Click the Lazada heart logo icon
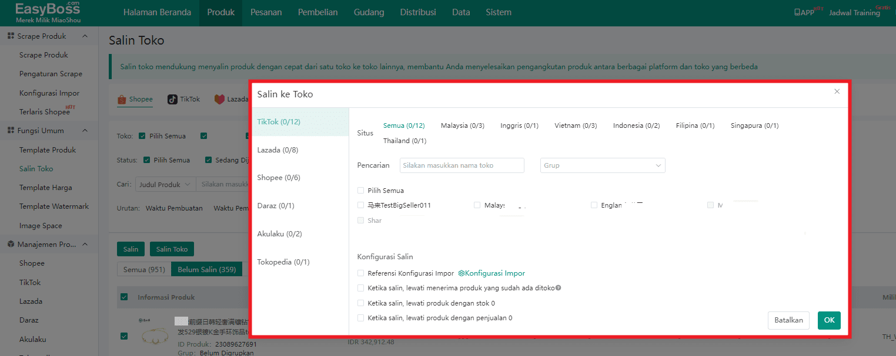 tap(219, 99)
